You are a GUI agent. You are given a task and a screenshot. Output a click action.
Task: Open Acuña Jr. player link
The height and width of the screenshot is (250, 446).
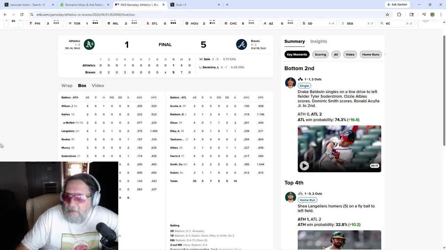click(176, 106)
